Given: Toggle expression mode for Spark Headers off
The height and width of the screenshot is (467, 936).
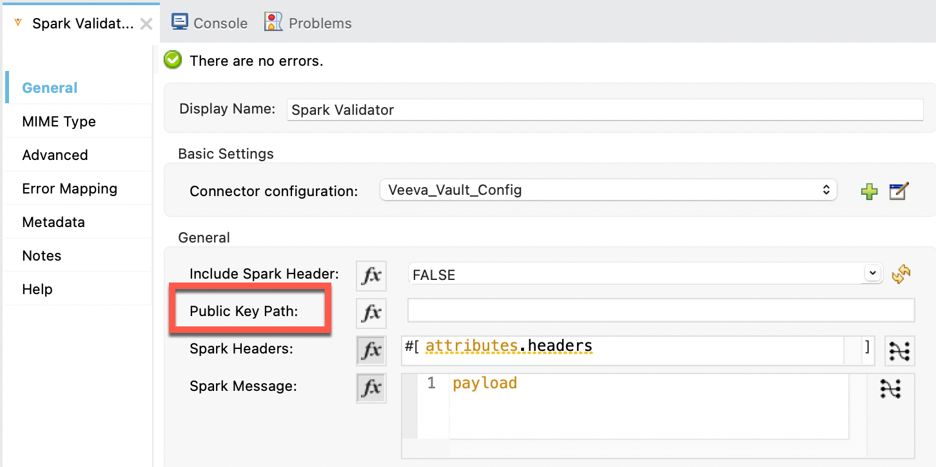Looking at the screenshot, I should (x=371, y=351).
